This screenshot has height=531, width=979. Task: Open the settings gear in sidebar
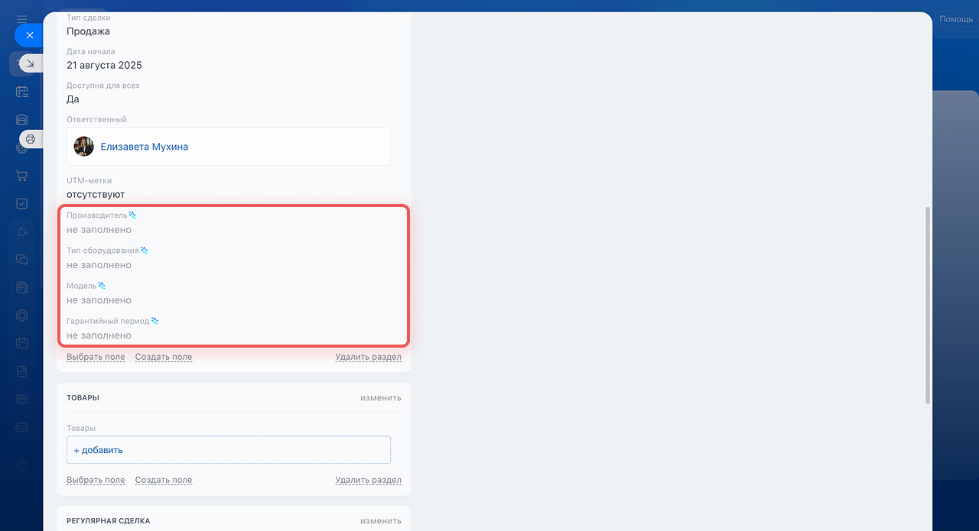pyautogui.click(x=22, y=465)
